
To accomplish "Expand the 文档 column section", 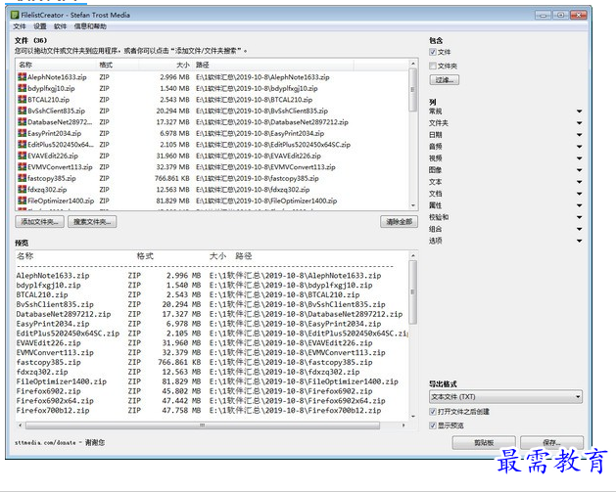I will pyautogui.click(x=579, y=194).
